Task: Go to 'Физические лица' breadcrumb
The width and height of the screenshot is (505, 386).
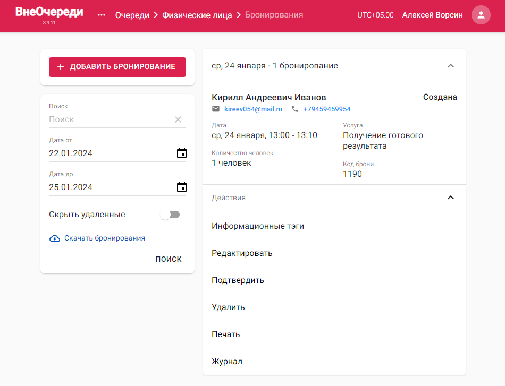Action: pos(197,15)
